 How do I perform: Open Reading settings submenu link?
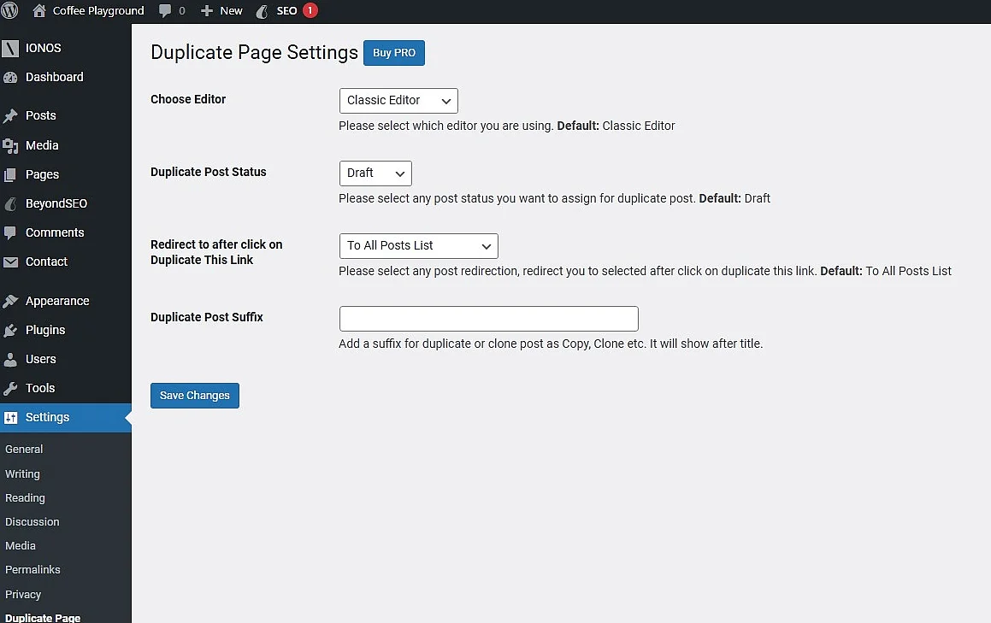(x=25, y=498)
